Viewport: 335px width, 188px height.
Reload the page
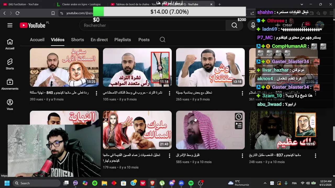[x=18, y=13]
